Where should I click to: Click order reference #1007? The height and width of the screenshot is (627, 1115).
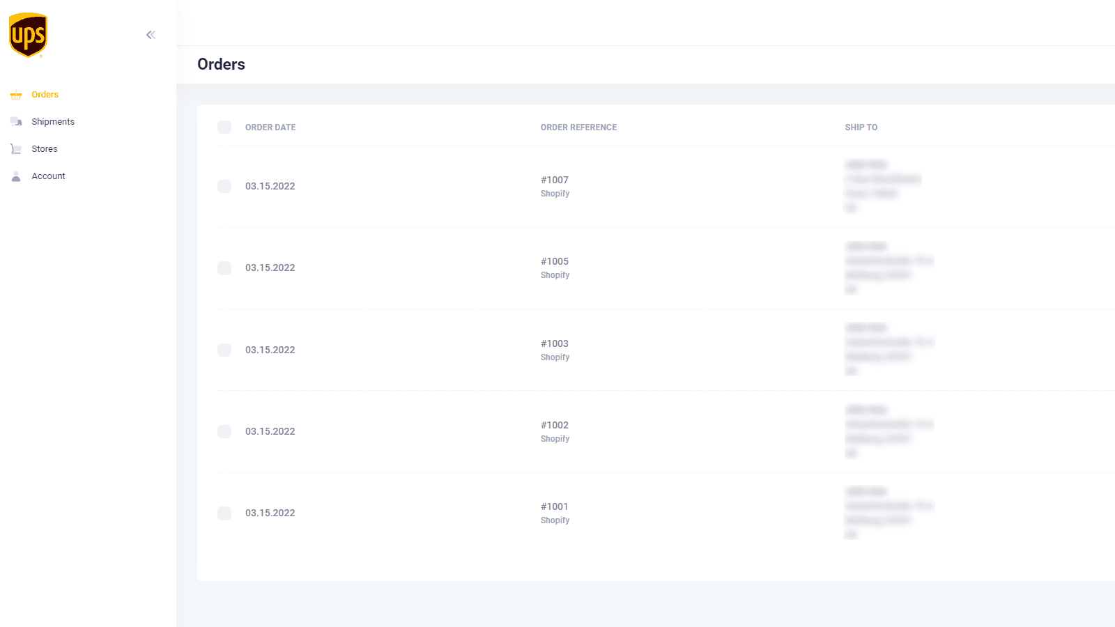click(555, 180)
